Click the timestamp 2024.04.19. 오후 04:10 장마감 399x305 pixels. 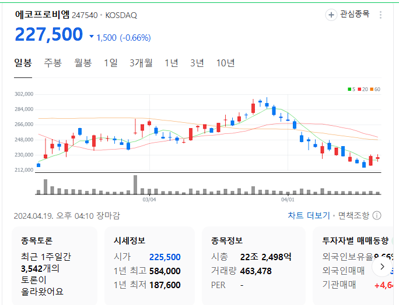coord(67,216)
